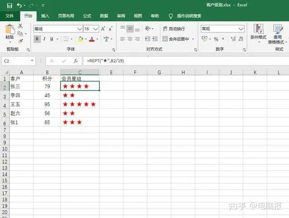Open 套用表格格式 table styles
The image size is (289, 218).
click(277, 34)
